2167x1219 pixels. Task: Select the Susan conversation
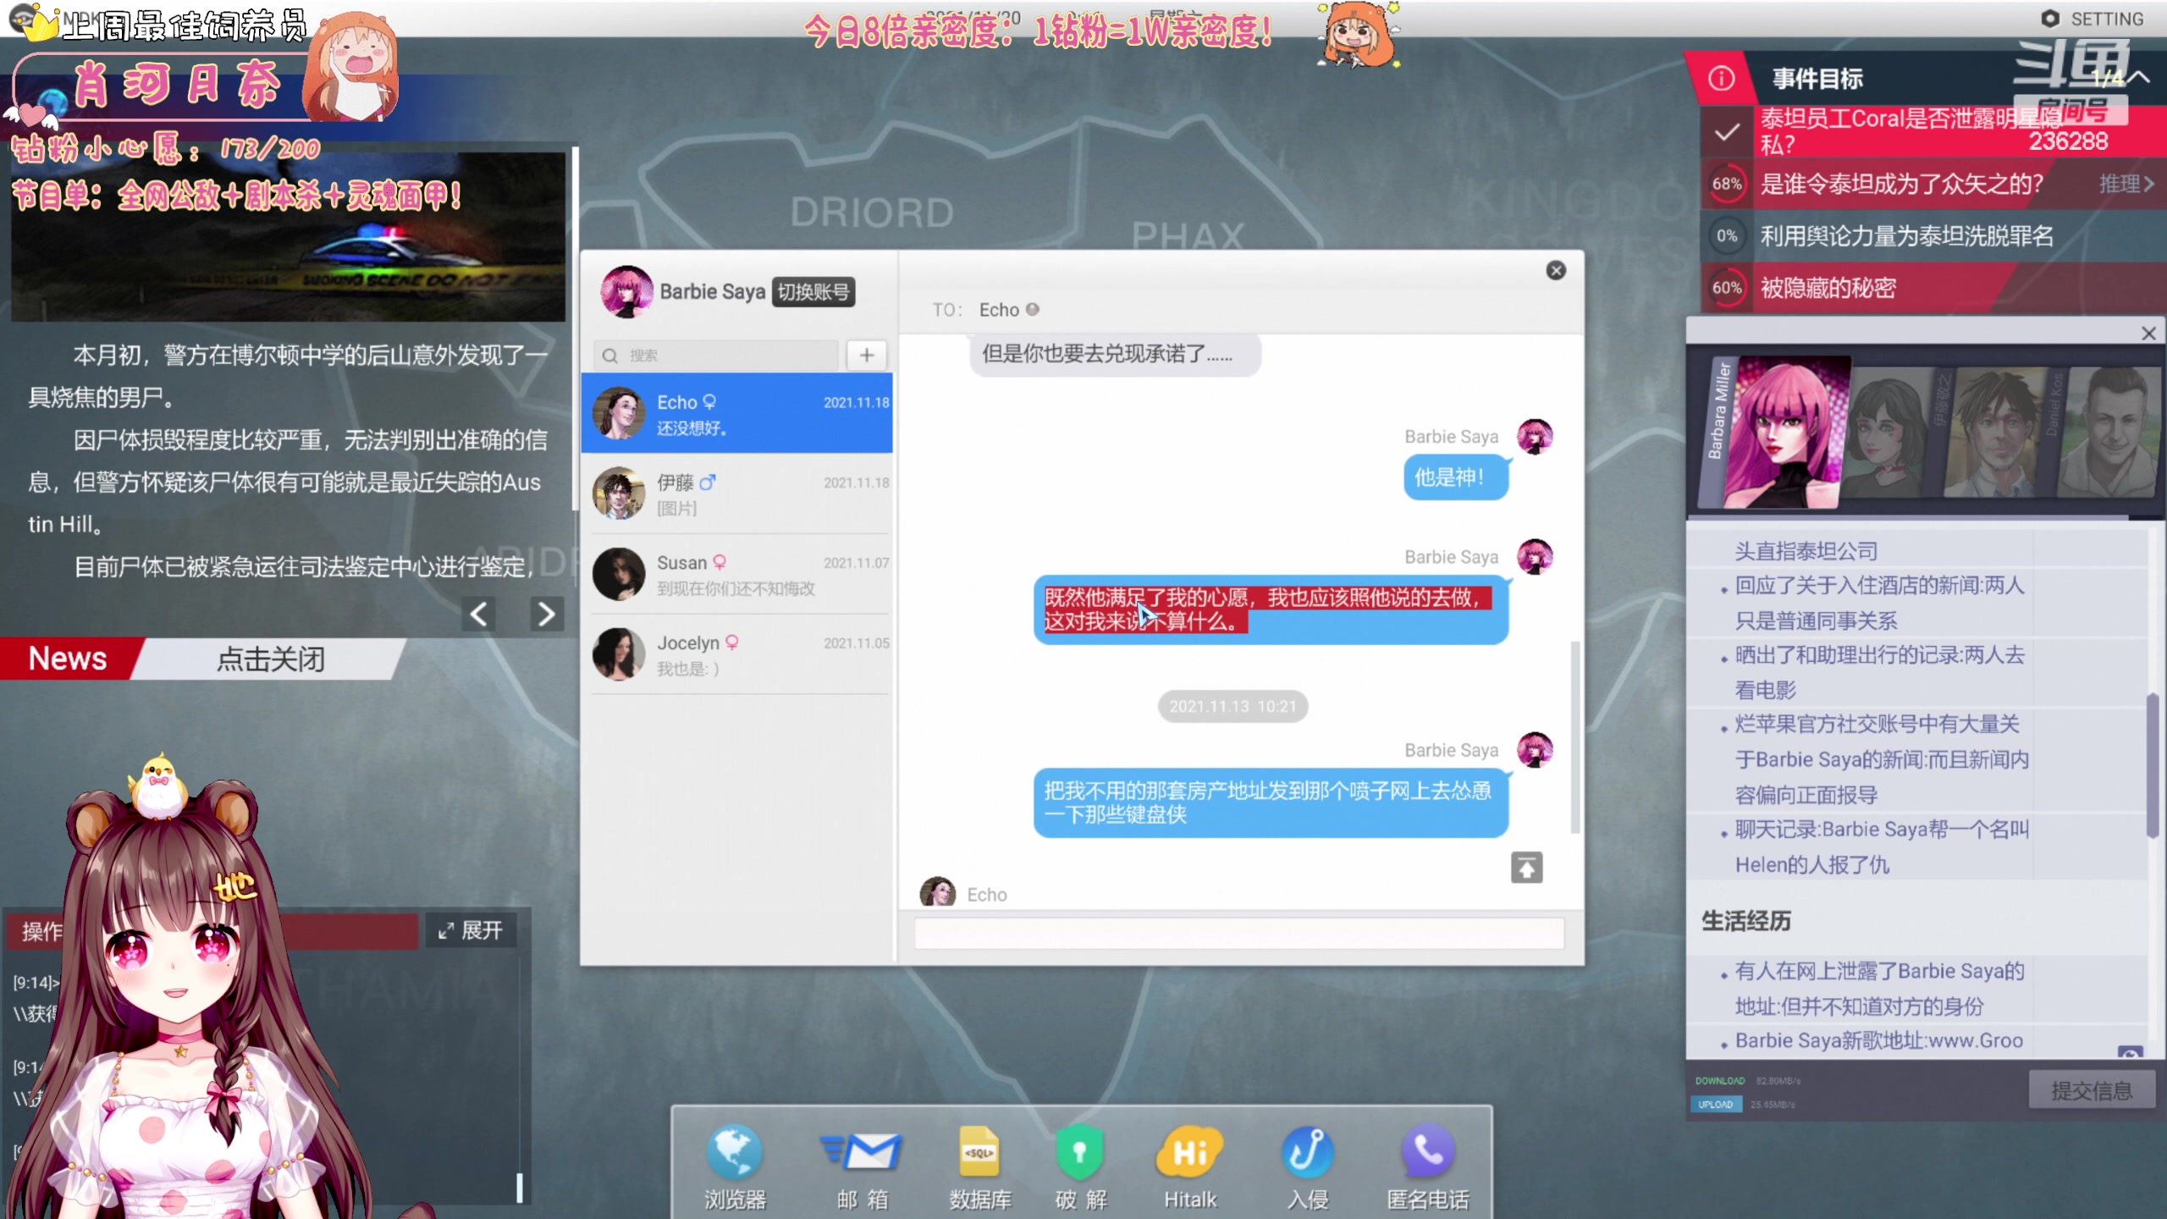pos(736,575)
